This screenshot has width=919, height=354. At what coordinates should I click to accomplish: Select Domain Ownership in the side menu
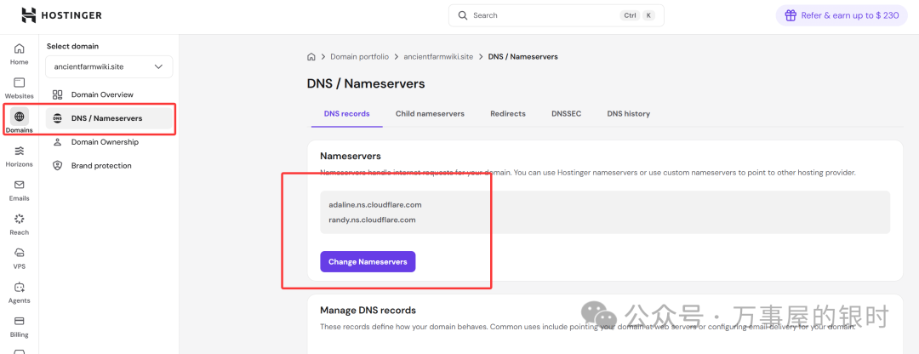click(104, 142)
